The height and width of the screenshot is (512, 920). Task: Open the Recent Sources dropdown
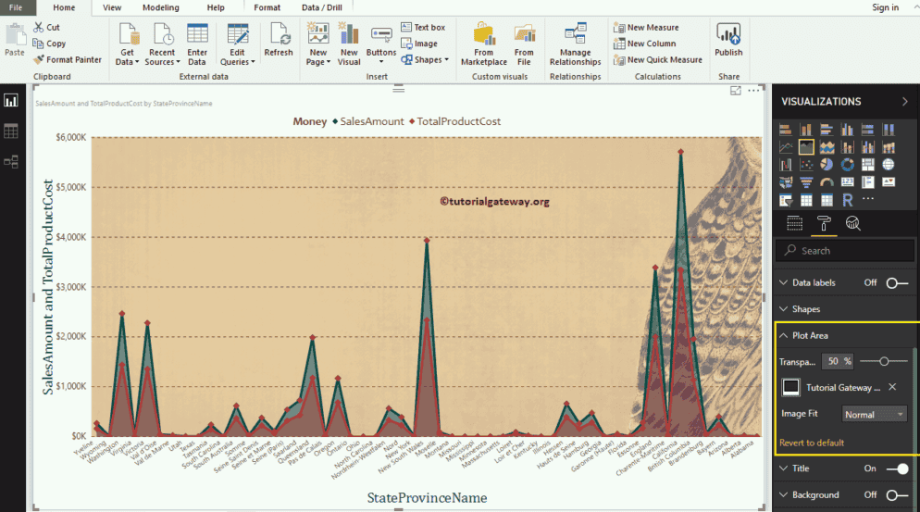[x=162, y=44]
